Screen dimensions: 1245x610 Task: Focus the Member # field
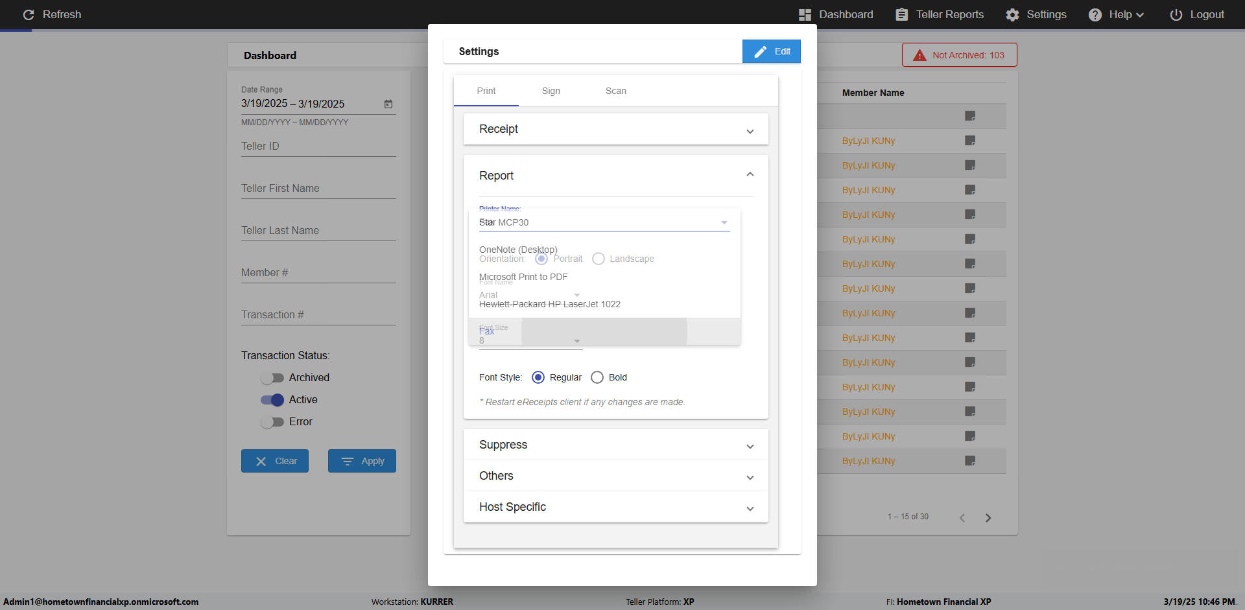[318, 273]
